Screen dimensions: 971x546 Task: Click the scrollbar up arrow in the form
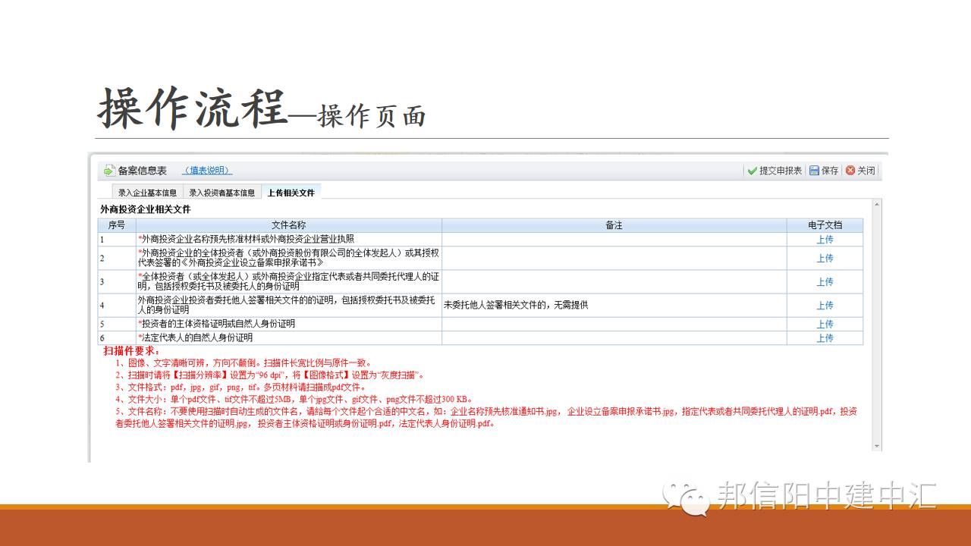877,204
